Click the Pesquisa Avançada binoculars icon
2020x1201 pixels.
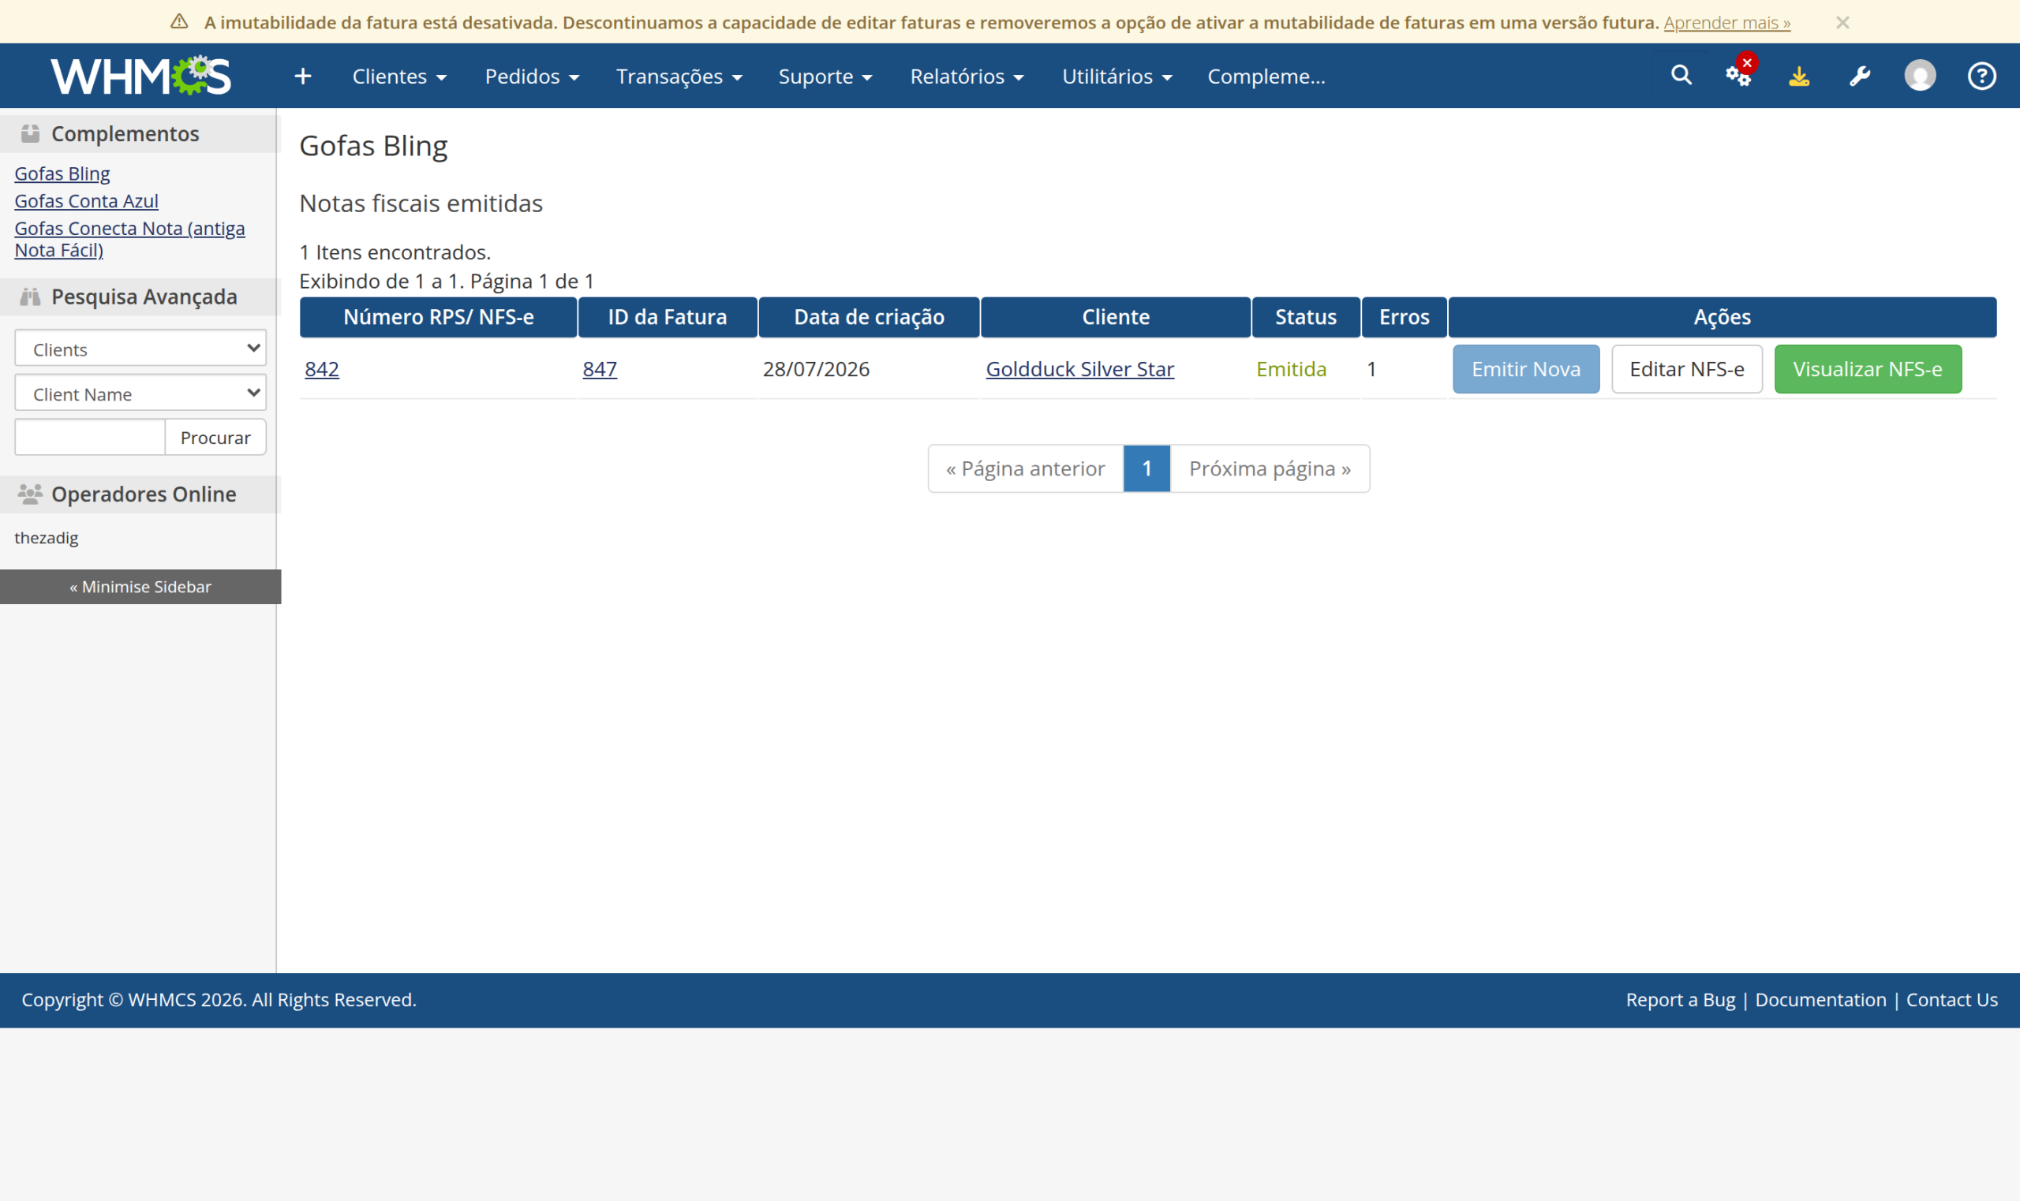[30, 297]
